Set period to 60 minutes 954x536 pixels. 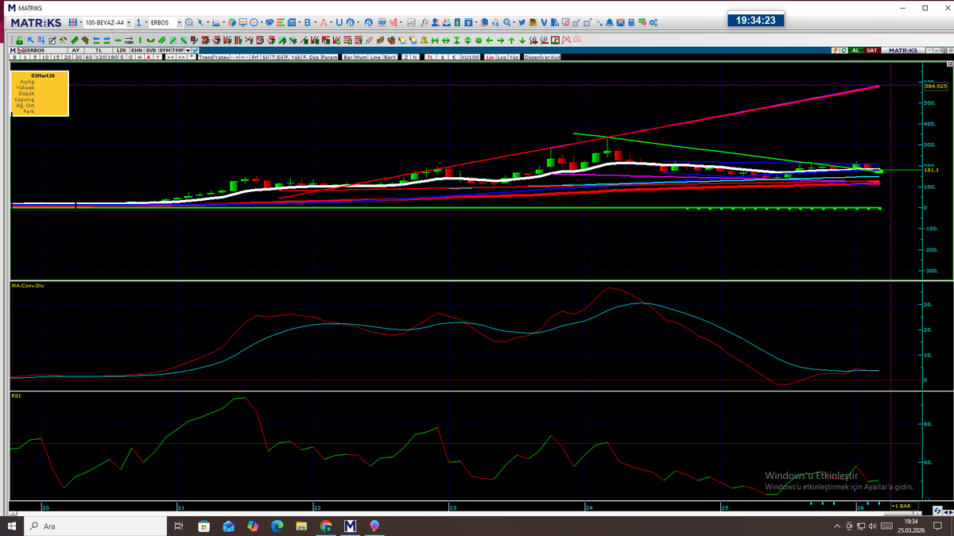pos(89,57)
